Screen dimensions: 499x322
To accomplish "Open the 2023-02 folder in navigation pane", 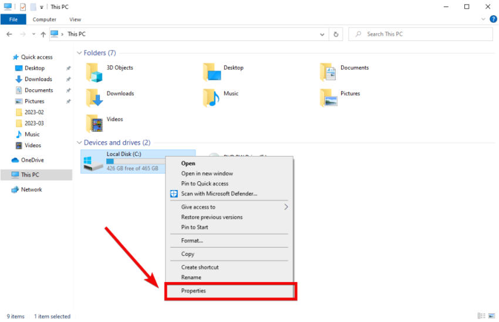I will tap(34, 112).
